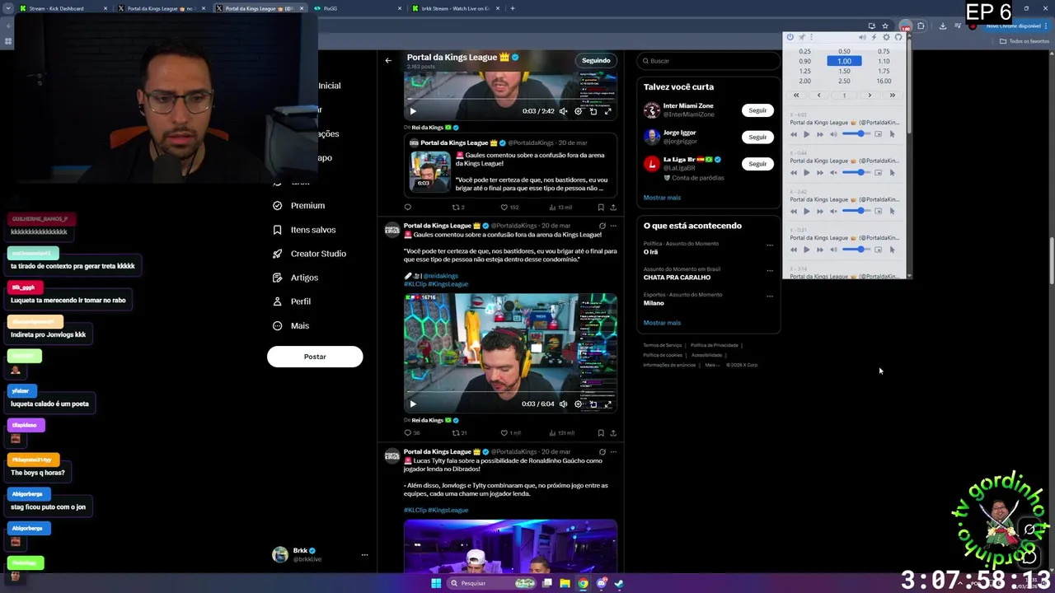Open the speed extension settings gear

pyautogui.click(x=886, y=37)
